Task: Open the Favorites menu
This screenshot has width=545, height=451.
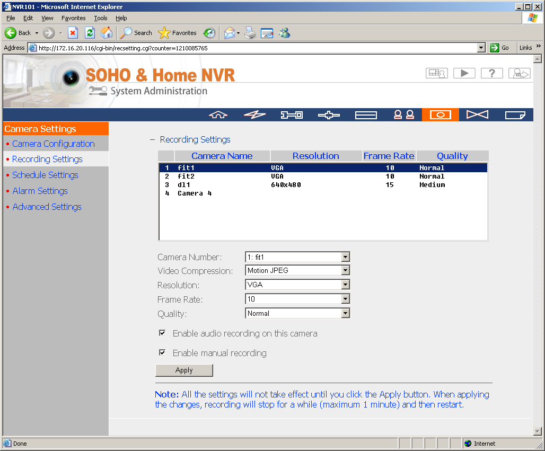Action: point(73,18)
